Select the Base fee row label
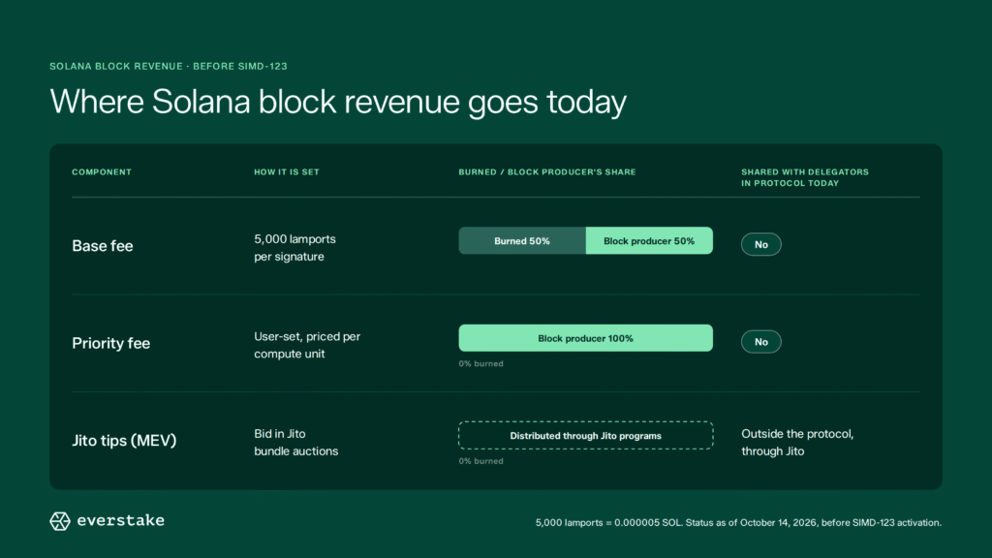The image size is (992, 558). pyautogui.click(x=103, y=246)
